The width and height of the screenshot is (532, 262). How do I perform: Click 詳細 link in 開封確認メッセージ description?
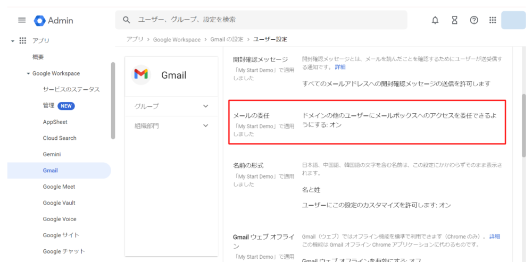coord(340,67)
